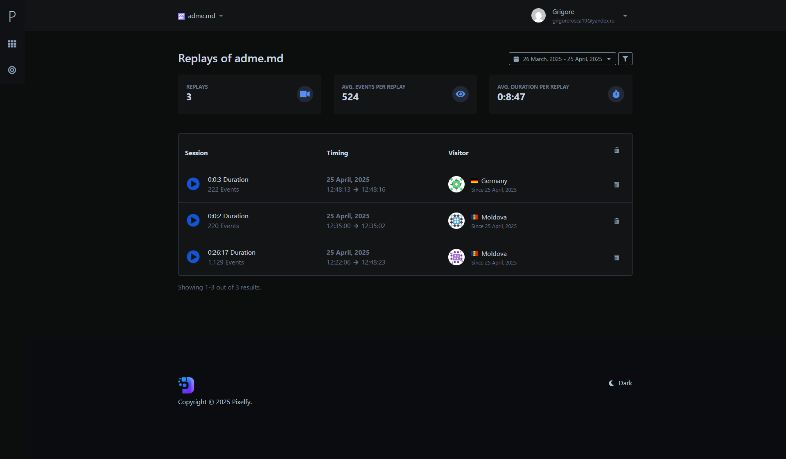Play the 220 Events replay

point(193,220)
